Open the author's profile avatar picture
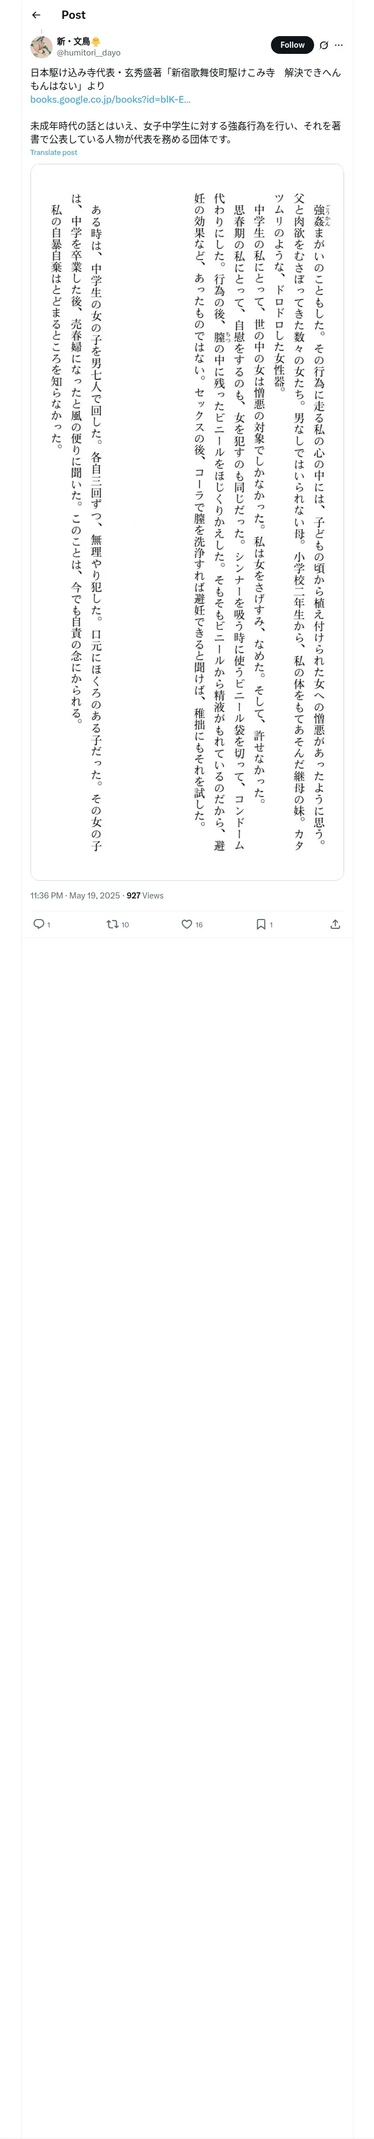374x2139 pixels. pos(42,47)
